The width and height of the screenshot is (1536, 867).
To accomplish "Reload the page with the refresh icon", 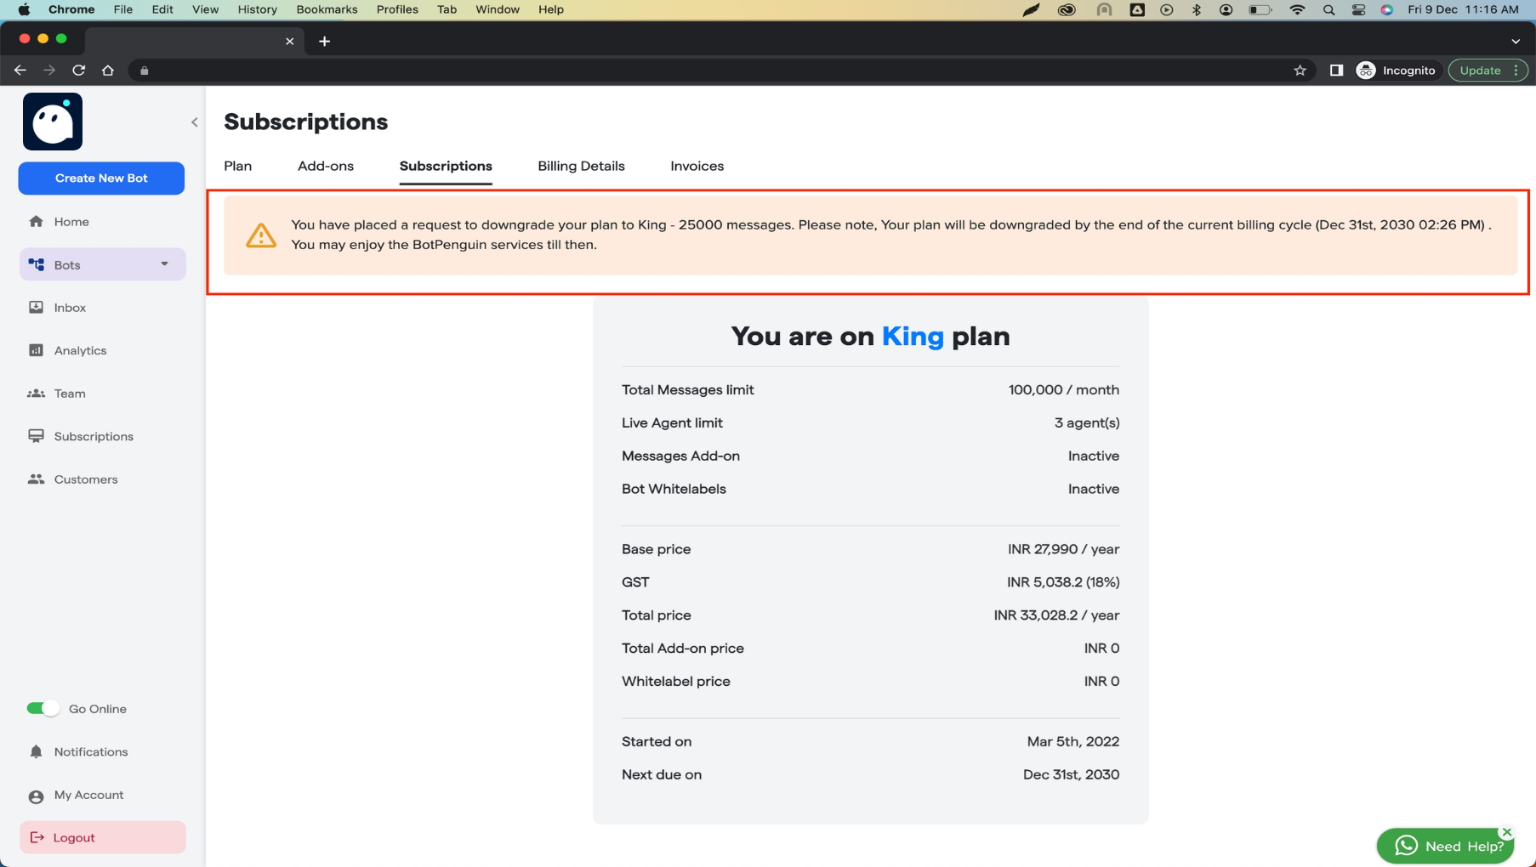I will tap(78, 71).
